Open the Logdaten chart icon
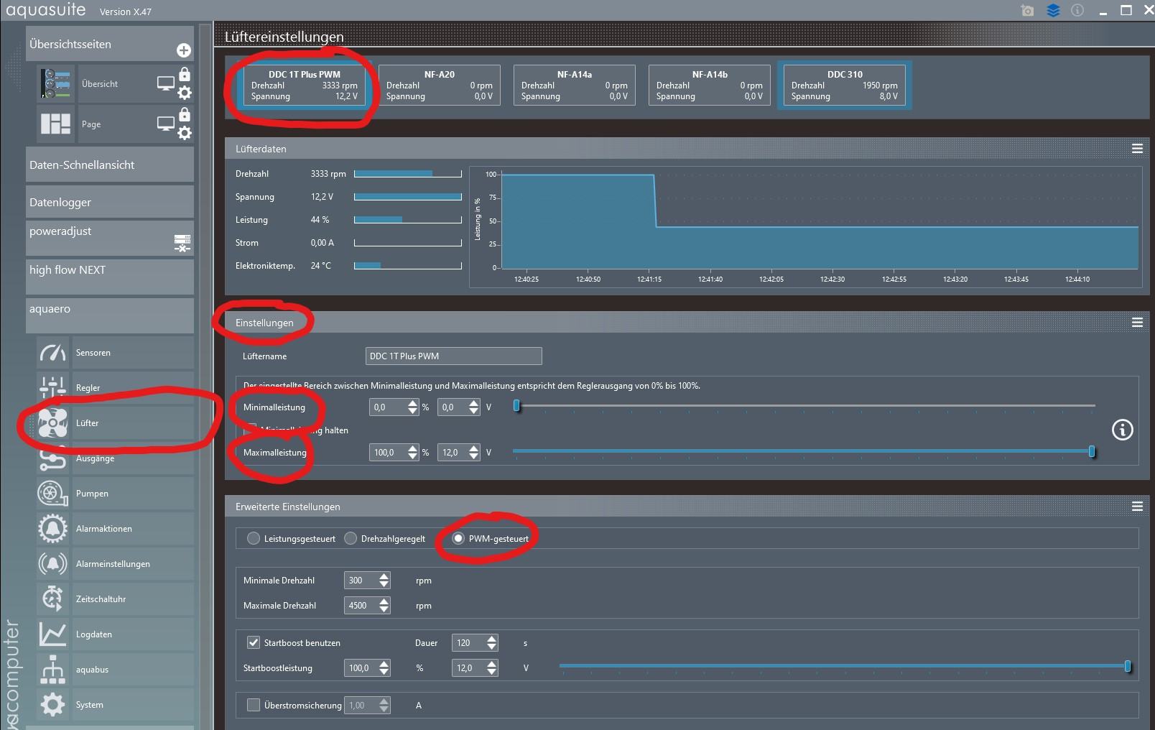 point(52,634)
